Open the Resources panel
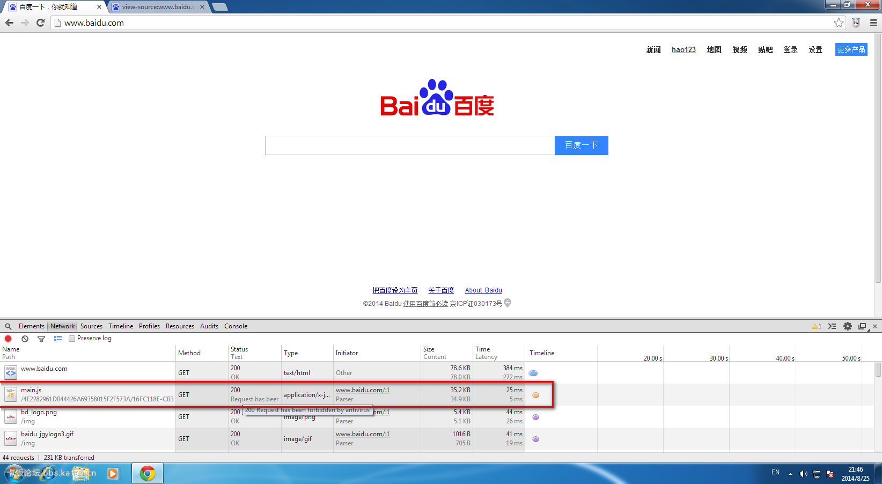882x484 pixels. pos(180,326)
